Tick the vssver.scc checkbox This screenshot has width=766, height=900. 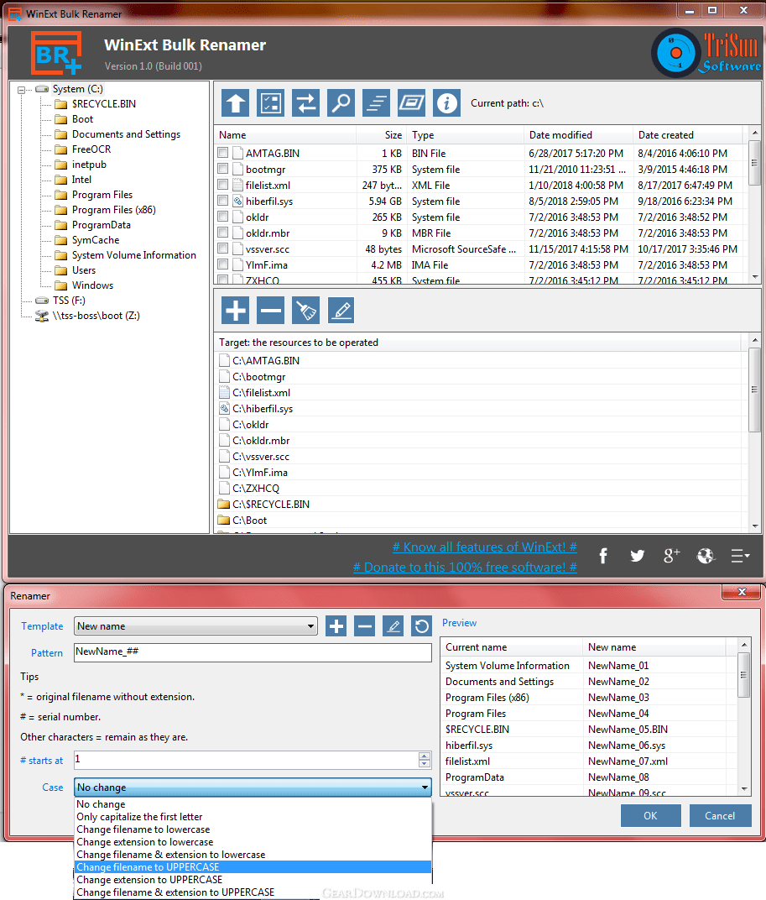(x=223, y=249)
